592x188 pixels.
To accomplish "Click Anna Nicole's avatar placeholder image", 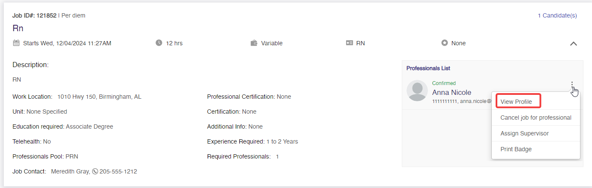I will (x=417, y=91).
